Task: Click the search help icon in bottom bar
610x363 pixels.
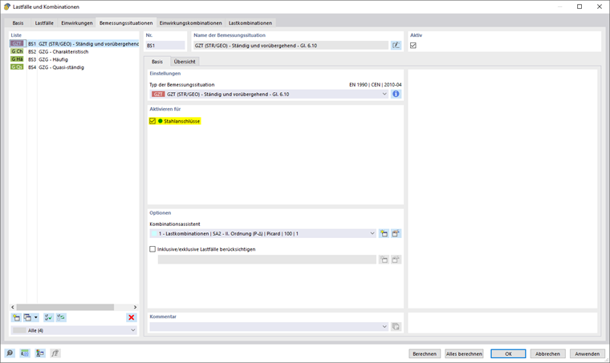Action: pyautogui.click(x=10, y=353)
